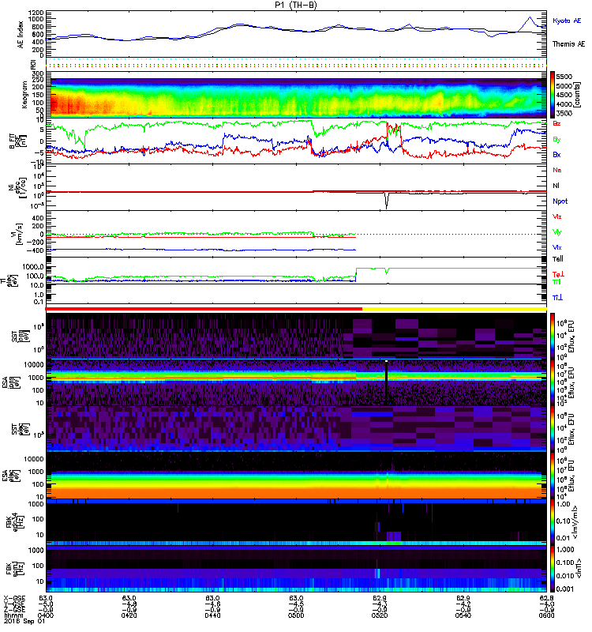Viewport: 592px width, 632px height.
Task: Select the blue Ti⊥ legend label
Action: point(557,298)
